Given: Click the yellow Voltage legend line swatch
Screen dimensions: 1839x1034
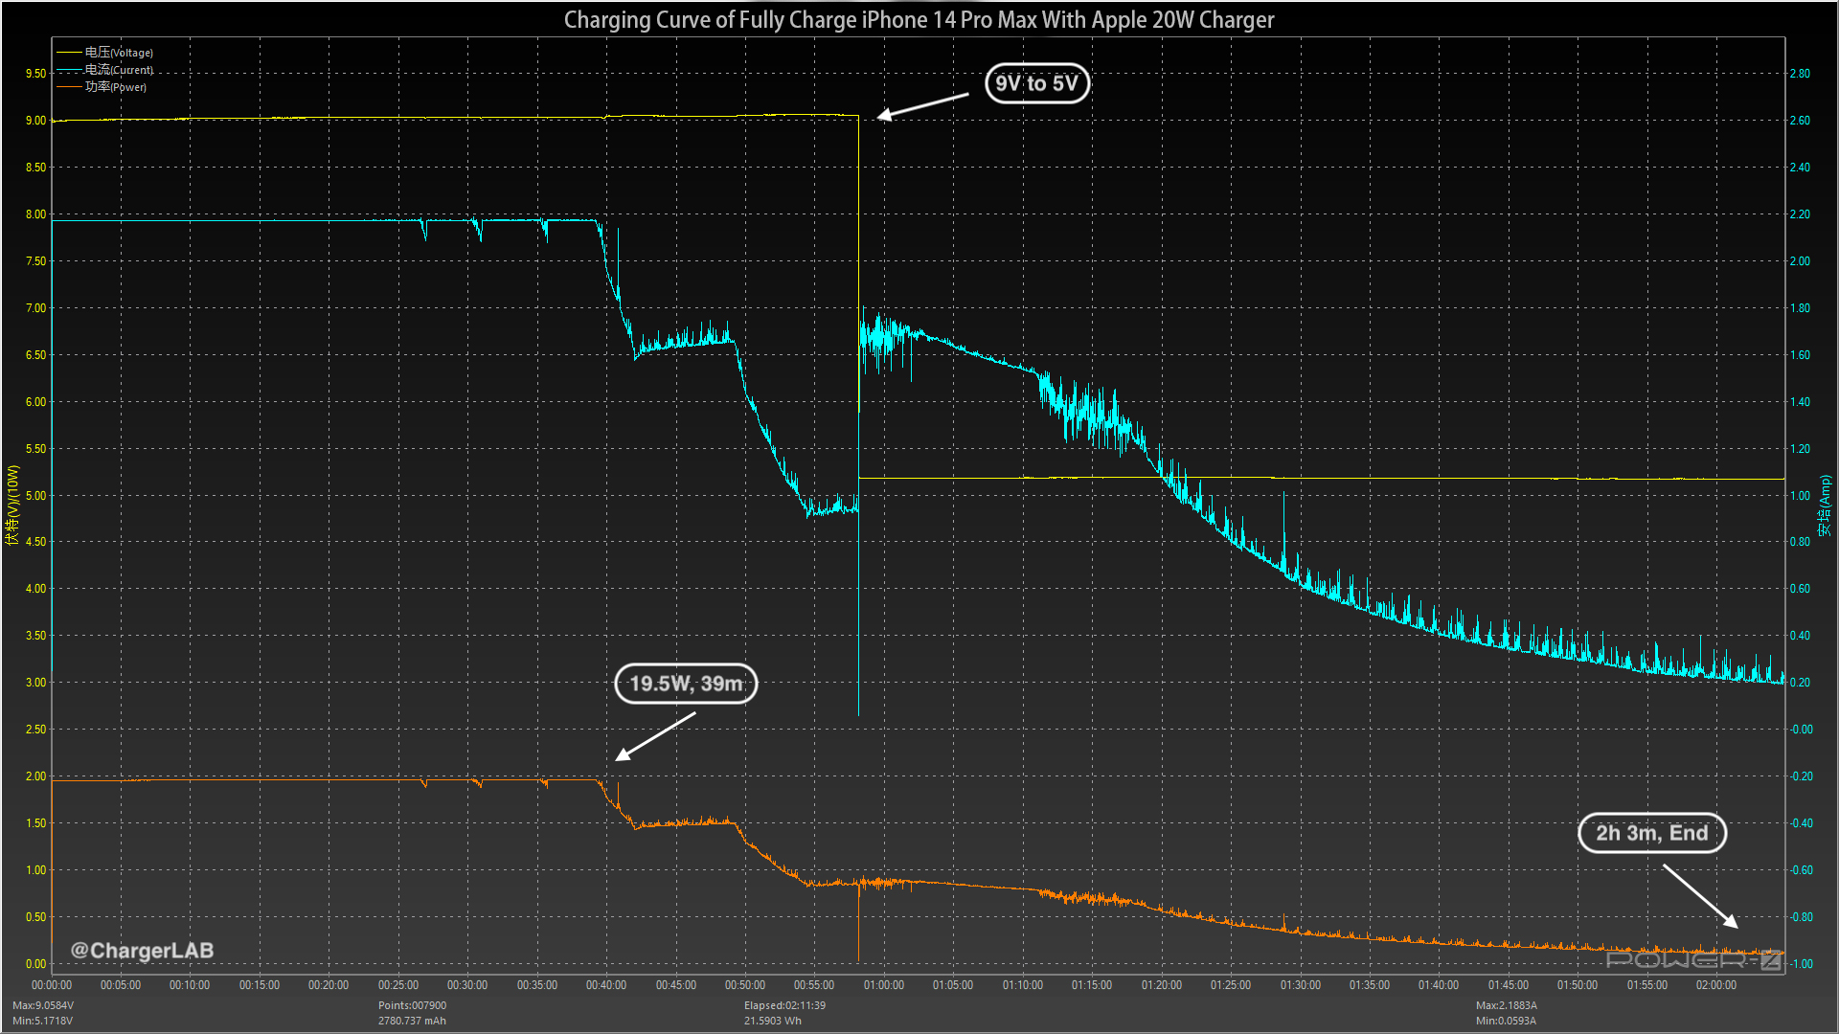Looking at the screenshot, I should [69, 53].
